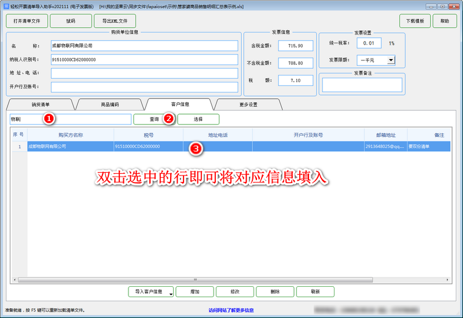Click the scrollbar right arrow
The height and width of the screenshot is (318, 463).
(447, 280)
